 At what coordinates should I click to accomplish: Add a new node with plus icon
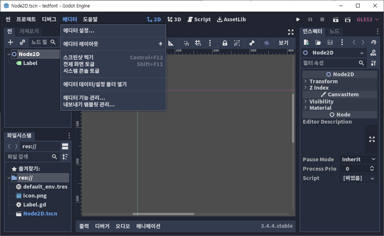click(10, 42)
